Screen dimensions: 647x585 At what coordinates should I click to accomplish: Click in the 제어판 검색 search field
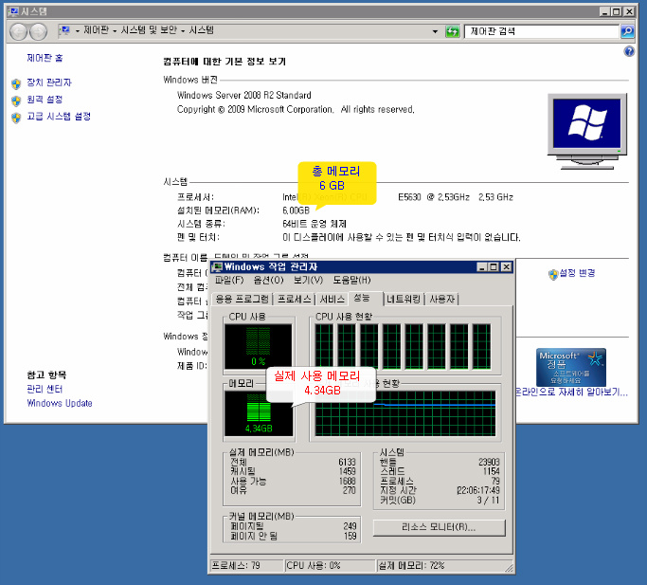[541, 31]
